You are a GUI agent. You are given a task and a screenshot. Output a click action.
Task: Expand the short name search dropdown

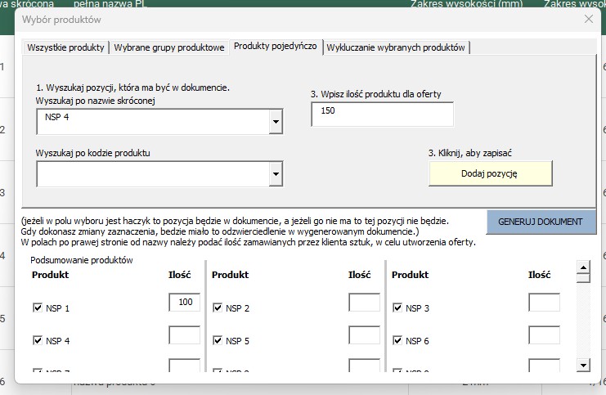tap(276, 123)
